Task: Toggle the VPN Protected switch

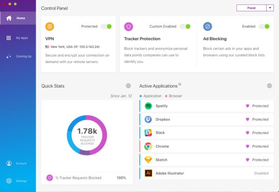Action: click(106, 26)
